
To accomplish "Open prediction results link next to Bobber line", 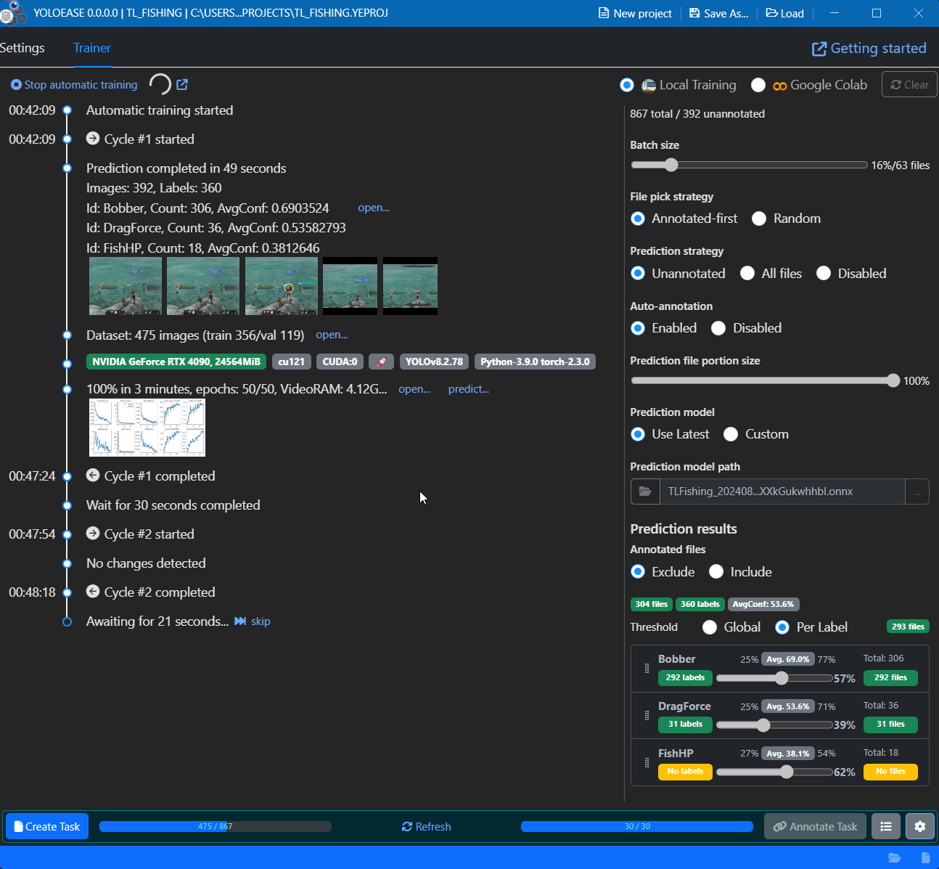I will point(374,208).
